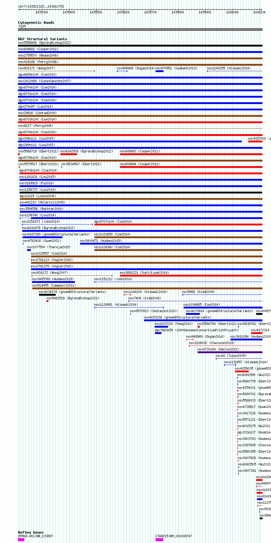Select the nsv949968 (Dogan2014) label
271x543 pixels.
[x=136, y=68]
